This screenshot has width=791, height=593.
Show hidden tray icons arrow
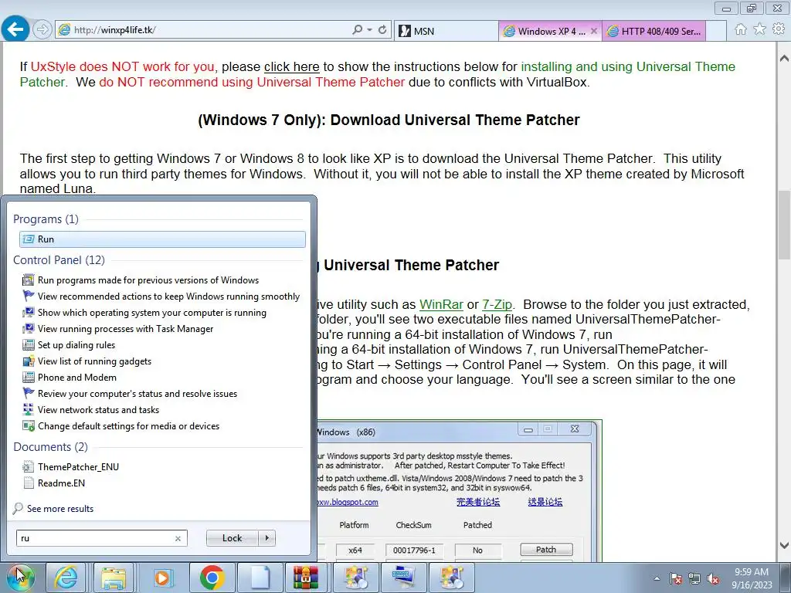(657, 578)
